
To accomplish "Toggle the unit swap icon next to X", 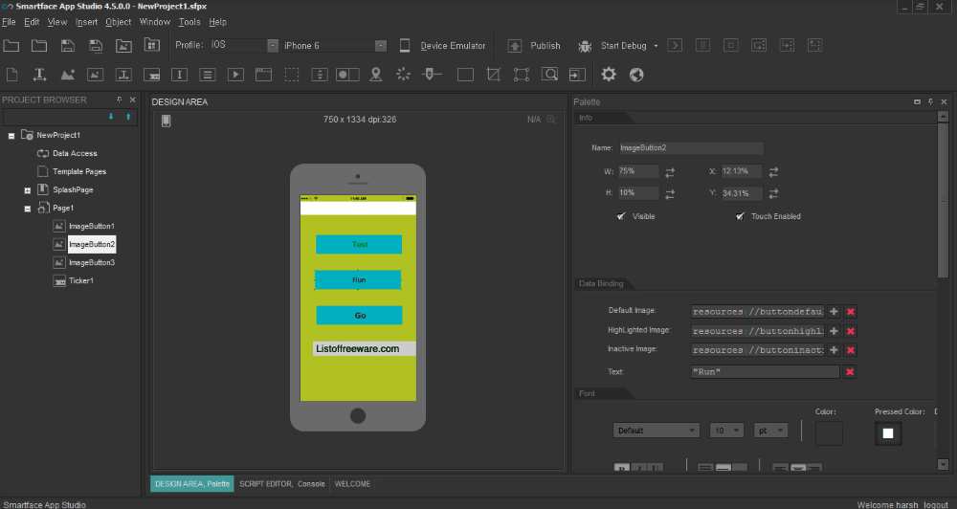I will click(773, 173).
